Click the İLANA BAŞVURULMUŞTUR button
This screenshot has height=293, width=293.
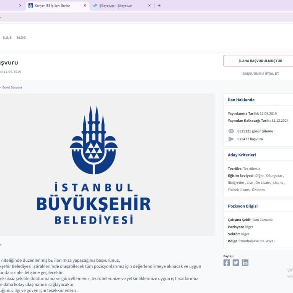pos(261,61)
